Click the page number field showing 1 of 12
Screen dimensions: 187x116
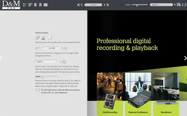point(93,5)
